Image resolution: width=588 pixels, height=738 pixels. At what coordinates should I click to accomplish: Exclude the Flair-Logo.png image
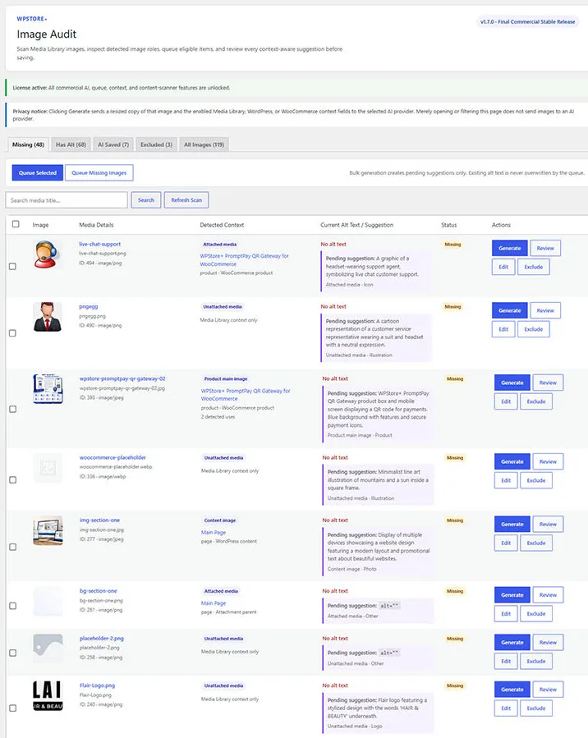(536, 708)
